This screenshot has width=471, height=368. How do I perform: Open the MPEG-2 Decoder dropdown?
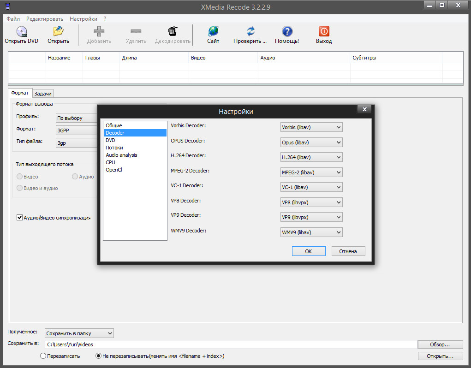pos(311,172)
